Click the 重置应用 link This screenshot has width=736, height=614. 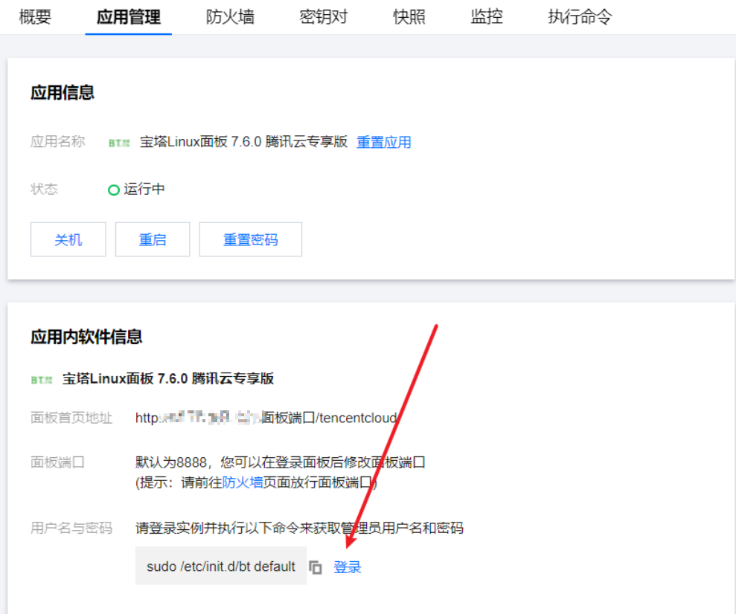coord(383,142)
